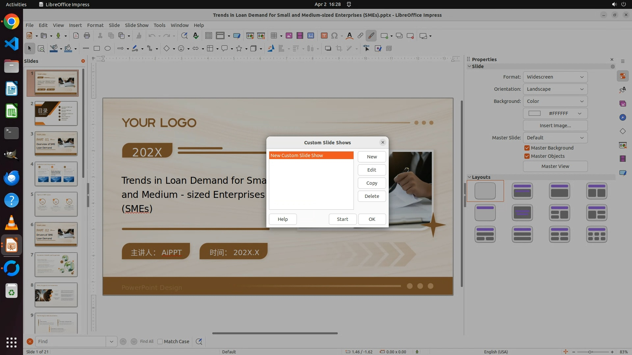
Task: Expand the Orientation dropdown showing Landscape
Action: [x=555, y=89]
